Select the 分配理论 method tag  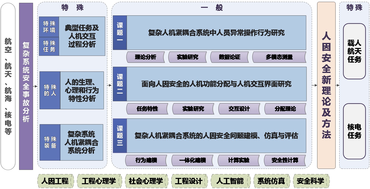285,109
